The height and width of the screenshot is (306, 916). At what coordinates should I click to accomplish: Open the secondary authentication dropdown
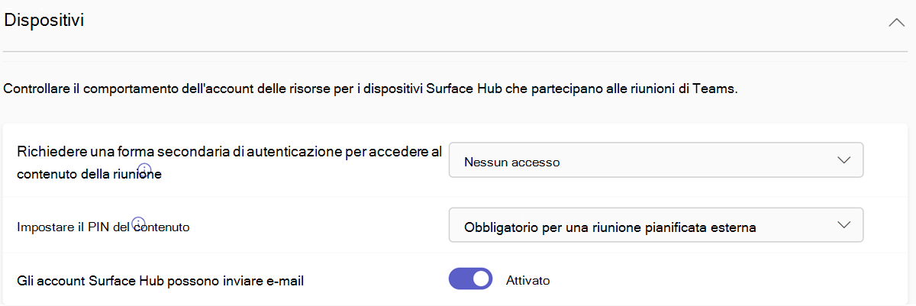(655, 160)
